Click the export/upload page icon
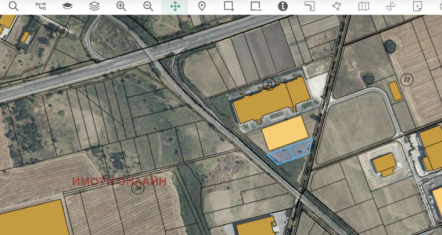442x235 pixels. (x=418, y=6)
